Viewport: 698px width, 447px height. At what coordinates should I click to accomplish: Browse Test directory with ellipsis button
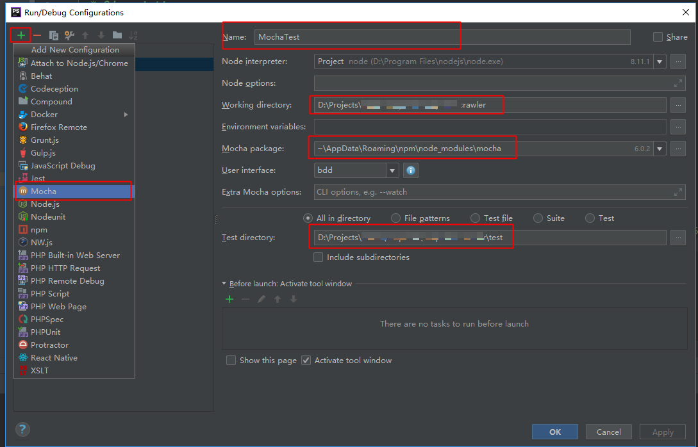pos(678,238)
